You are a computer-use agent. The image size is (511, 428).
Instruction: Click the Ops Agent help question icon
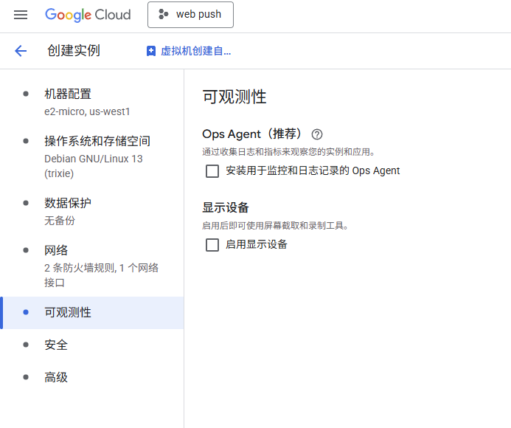317,134
